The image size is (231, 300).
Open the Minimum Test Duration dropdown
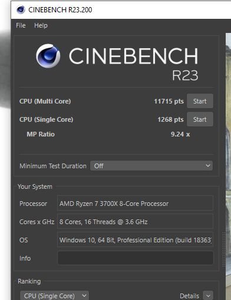(151, 166)
